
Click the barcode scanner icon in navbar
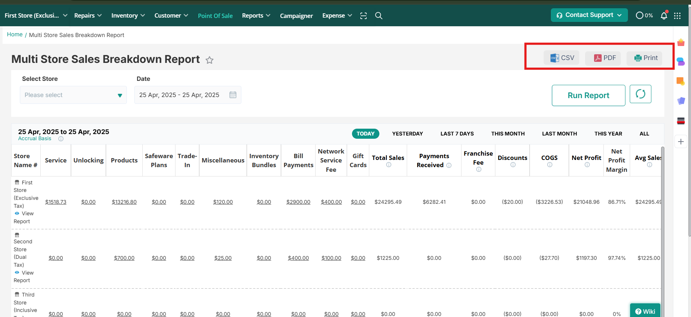pyautogui.click(x=364, y=16)
